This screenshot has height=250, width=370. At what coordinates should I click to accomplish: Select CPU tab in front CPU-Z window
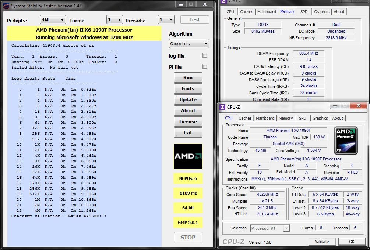click(229, 118)
